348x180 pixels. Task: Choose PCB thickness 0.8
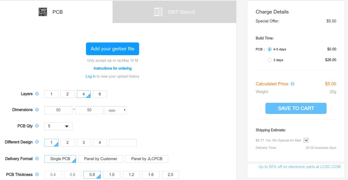(x=92, y=175)
